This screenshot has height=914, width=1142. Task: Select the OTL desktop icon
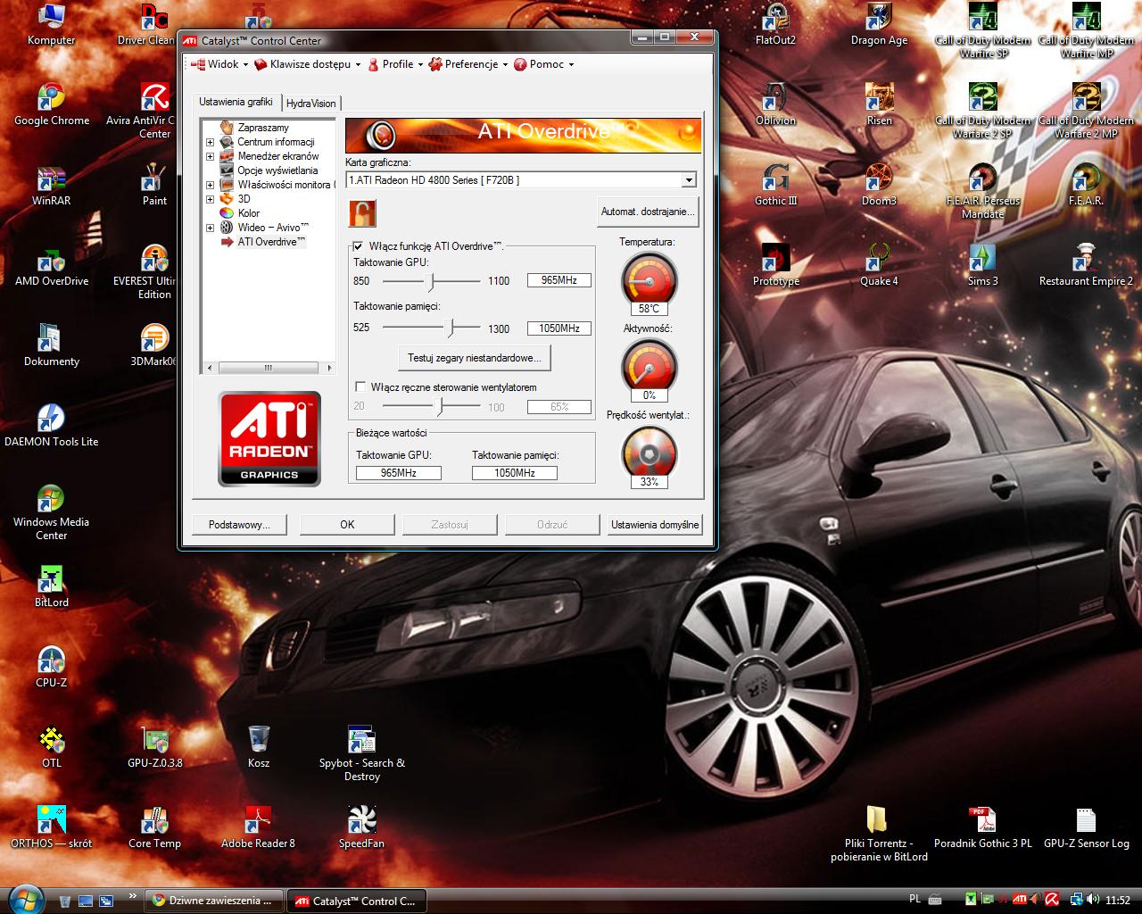[51, 747]
